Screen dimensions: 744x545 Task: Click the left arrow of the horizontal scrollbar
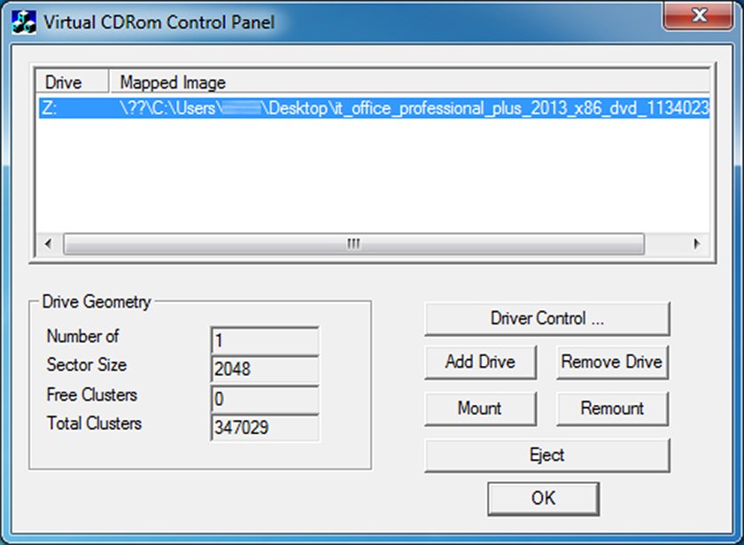[x=49, y=244]
